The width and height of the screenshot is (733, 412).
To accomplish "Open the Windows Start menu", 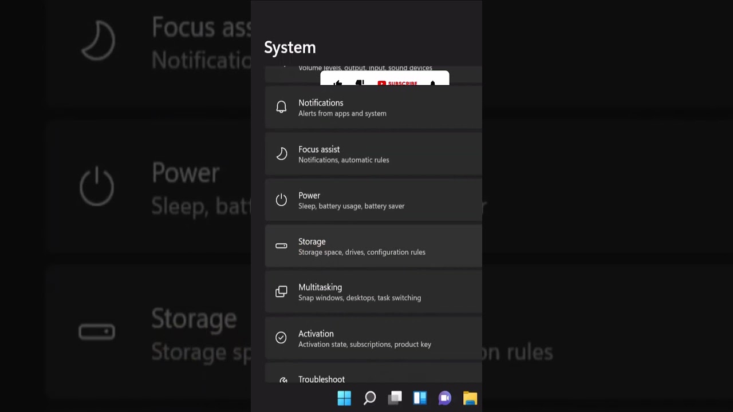I will pos(344,398).
